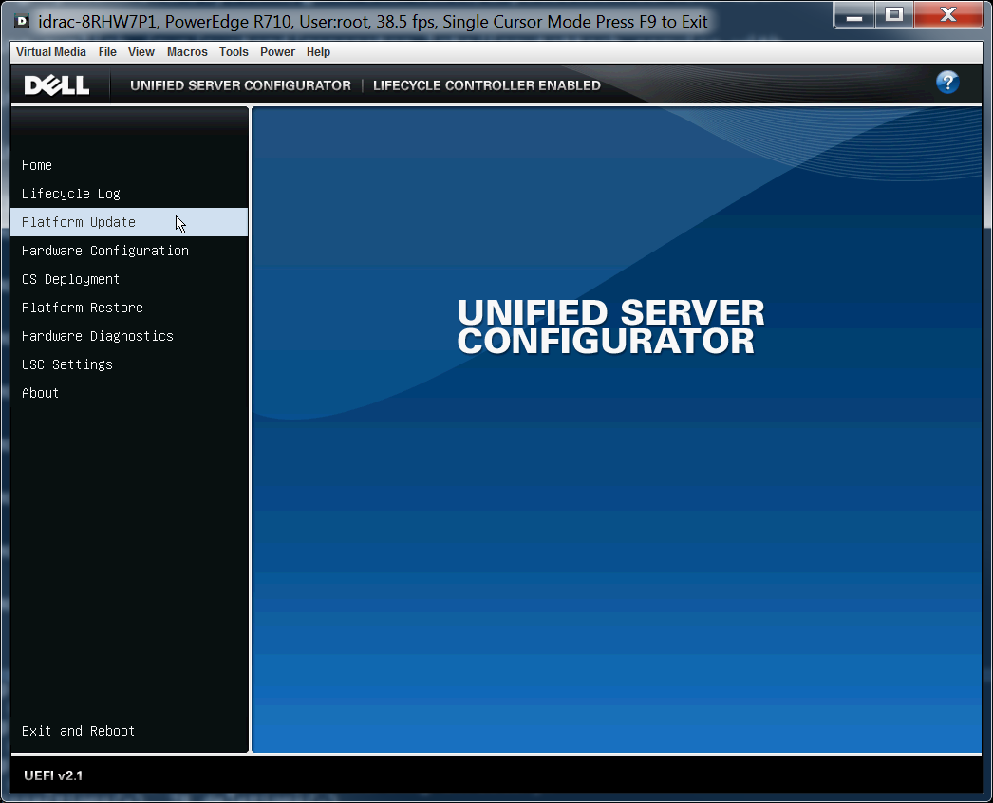Open the Platform Restore section
This screenshot has height=803, width=993.
(82, 308)
